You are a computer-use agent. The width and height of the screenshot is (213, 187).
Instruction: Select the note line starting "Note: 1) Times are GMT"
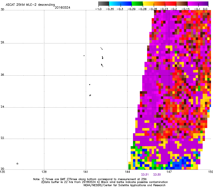pos(90,179)
